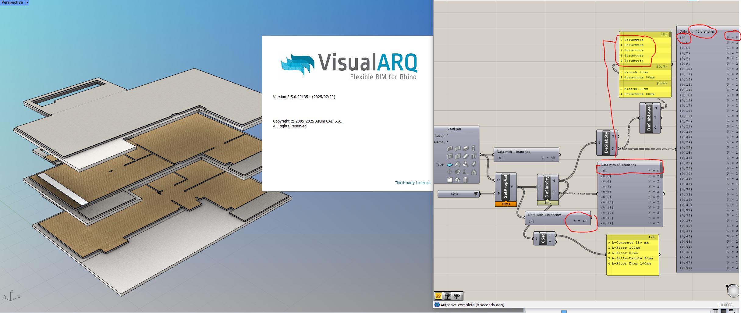Toggle the Door type icon in VARQAll
741x313 pixels.
450,156
